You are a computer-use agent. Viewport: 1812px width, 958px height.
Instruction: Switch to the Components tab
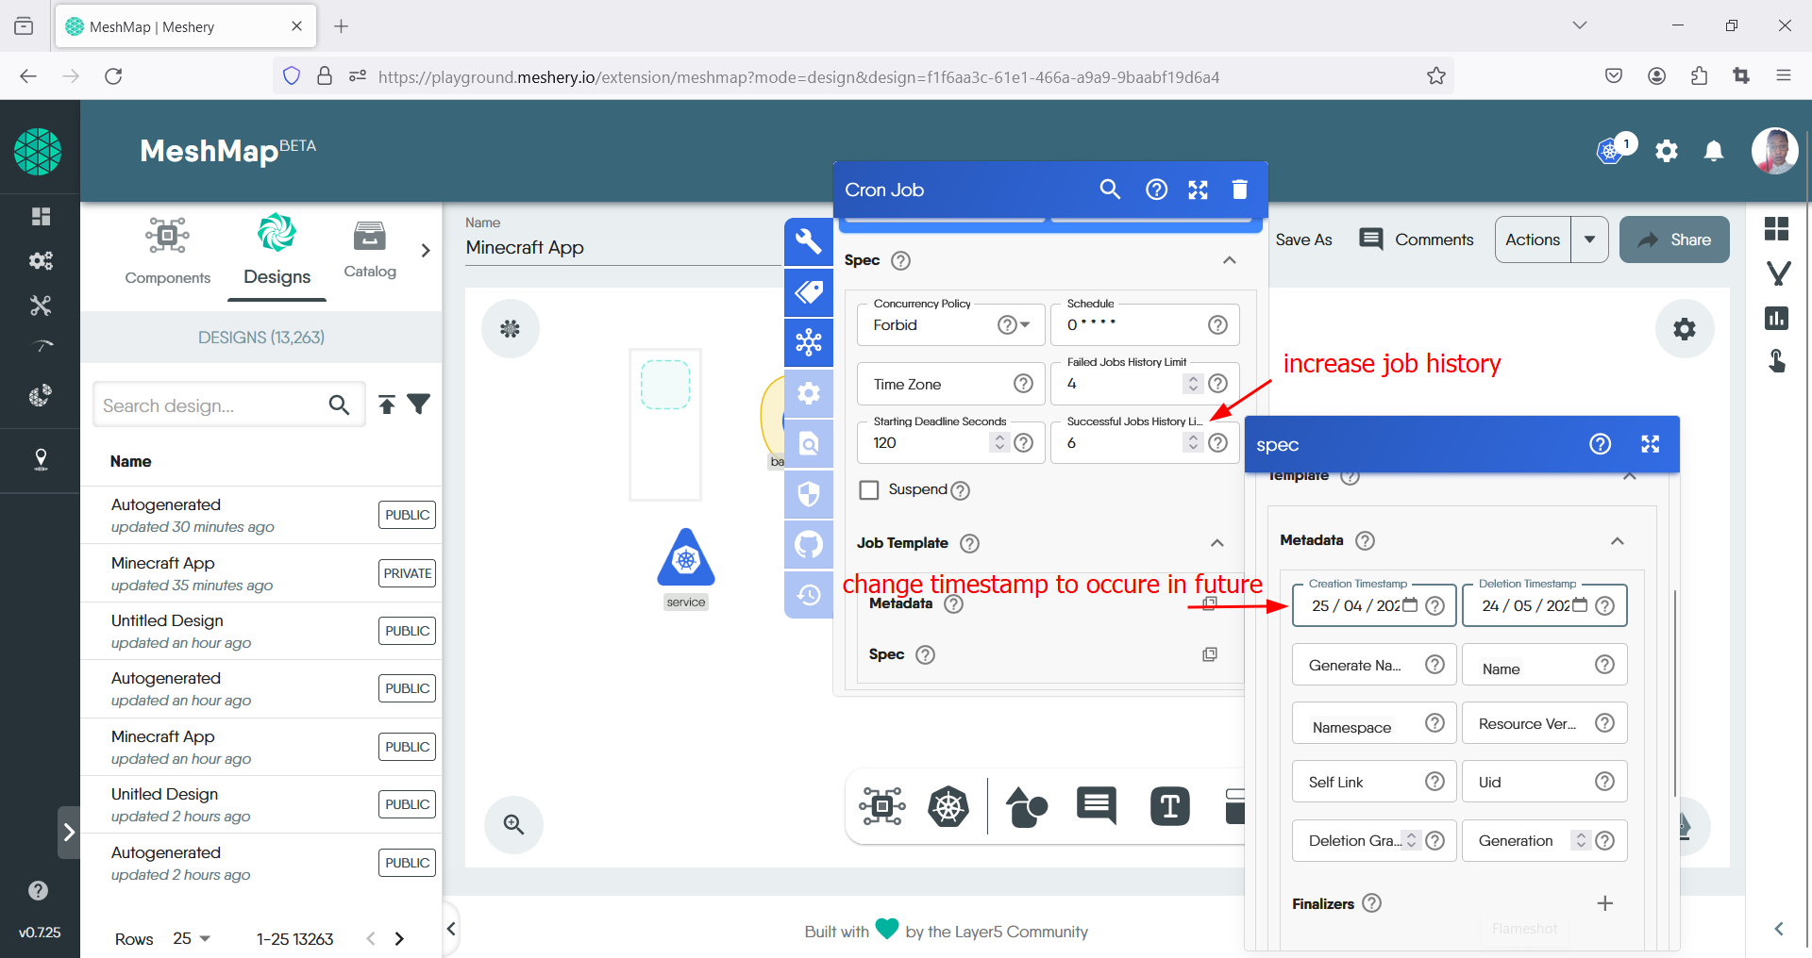pyautogui.click(x=168, y=251)
